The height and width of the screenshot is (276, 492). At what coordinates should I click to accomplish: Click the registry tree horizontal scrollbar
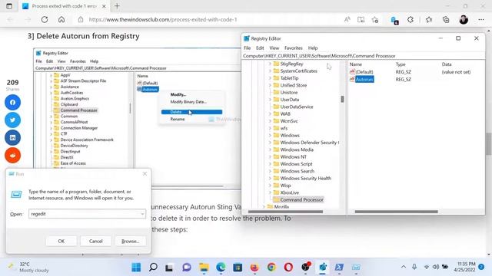[285, 212]
